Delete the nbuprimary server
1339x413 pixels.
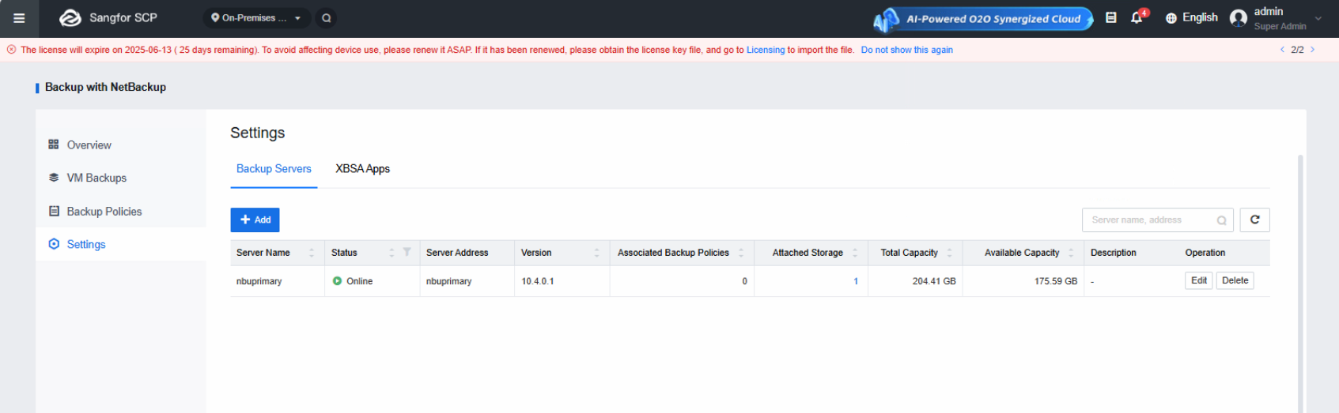click(1235, 280)
